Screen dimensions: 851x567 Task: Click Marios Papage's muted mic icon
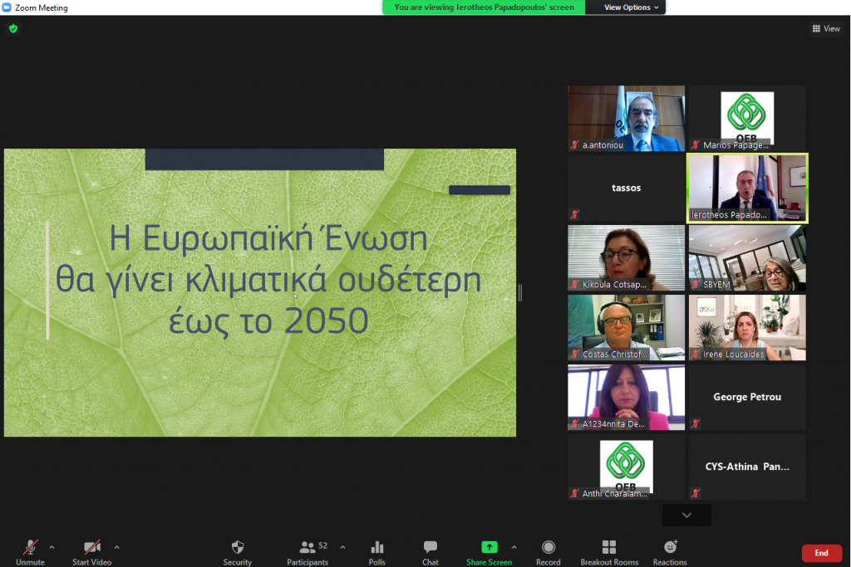696,144
